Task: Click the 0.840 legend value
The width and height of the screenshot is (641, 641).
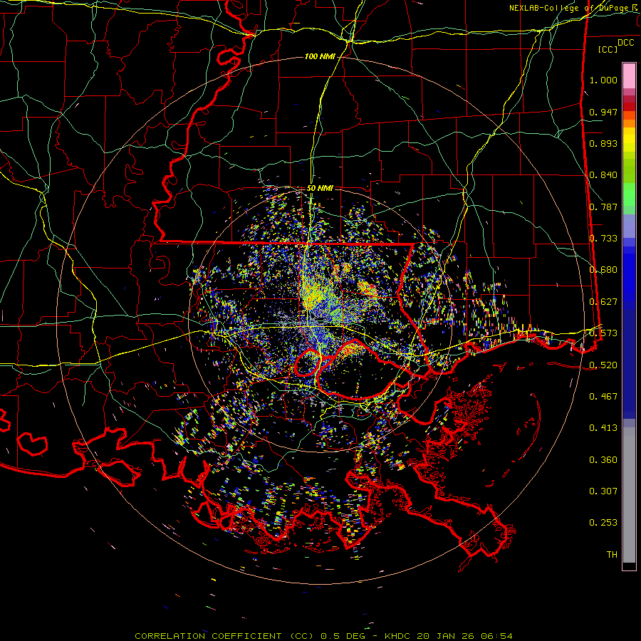Action: point(603,175)
